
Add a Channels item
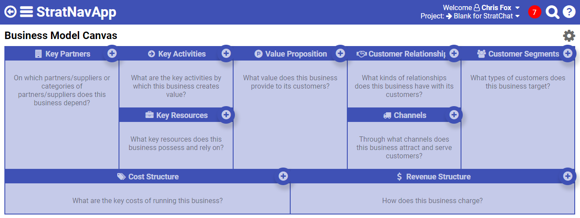tap(454, 115)
